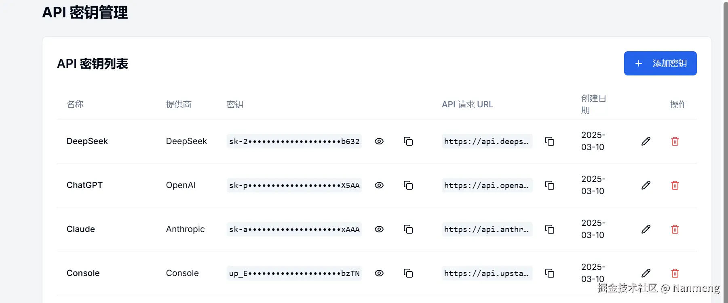
Task: Delete the DeepSeek API key
Action: click(675, 141)
